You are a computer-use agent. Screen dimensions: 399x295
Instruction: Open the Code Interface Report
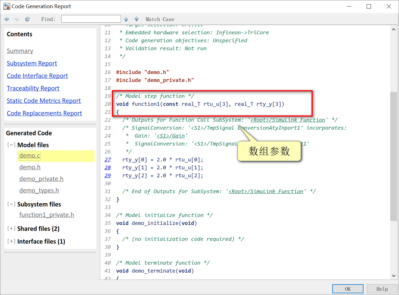[x=37, y=76]
